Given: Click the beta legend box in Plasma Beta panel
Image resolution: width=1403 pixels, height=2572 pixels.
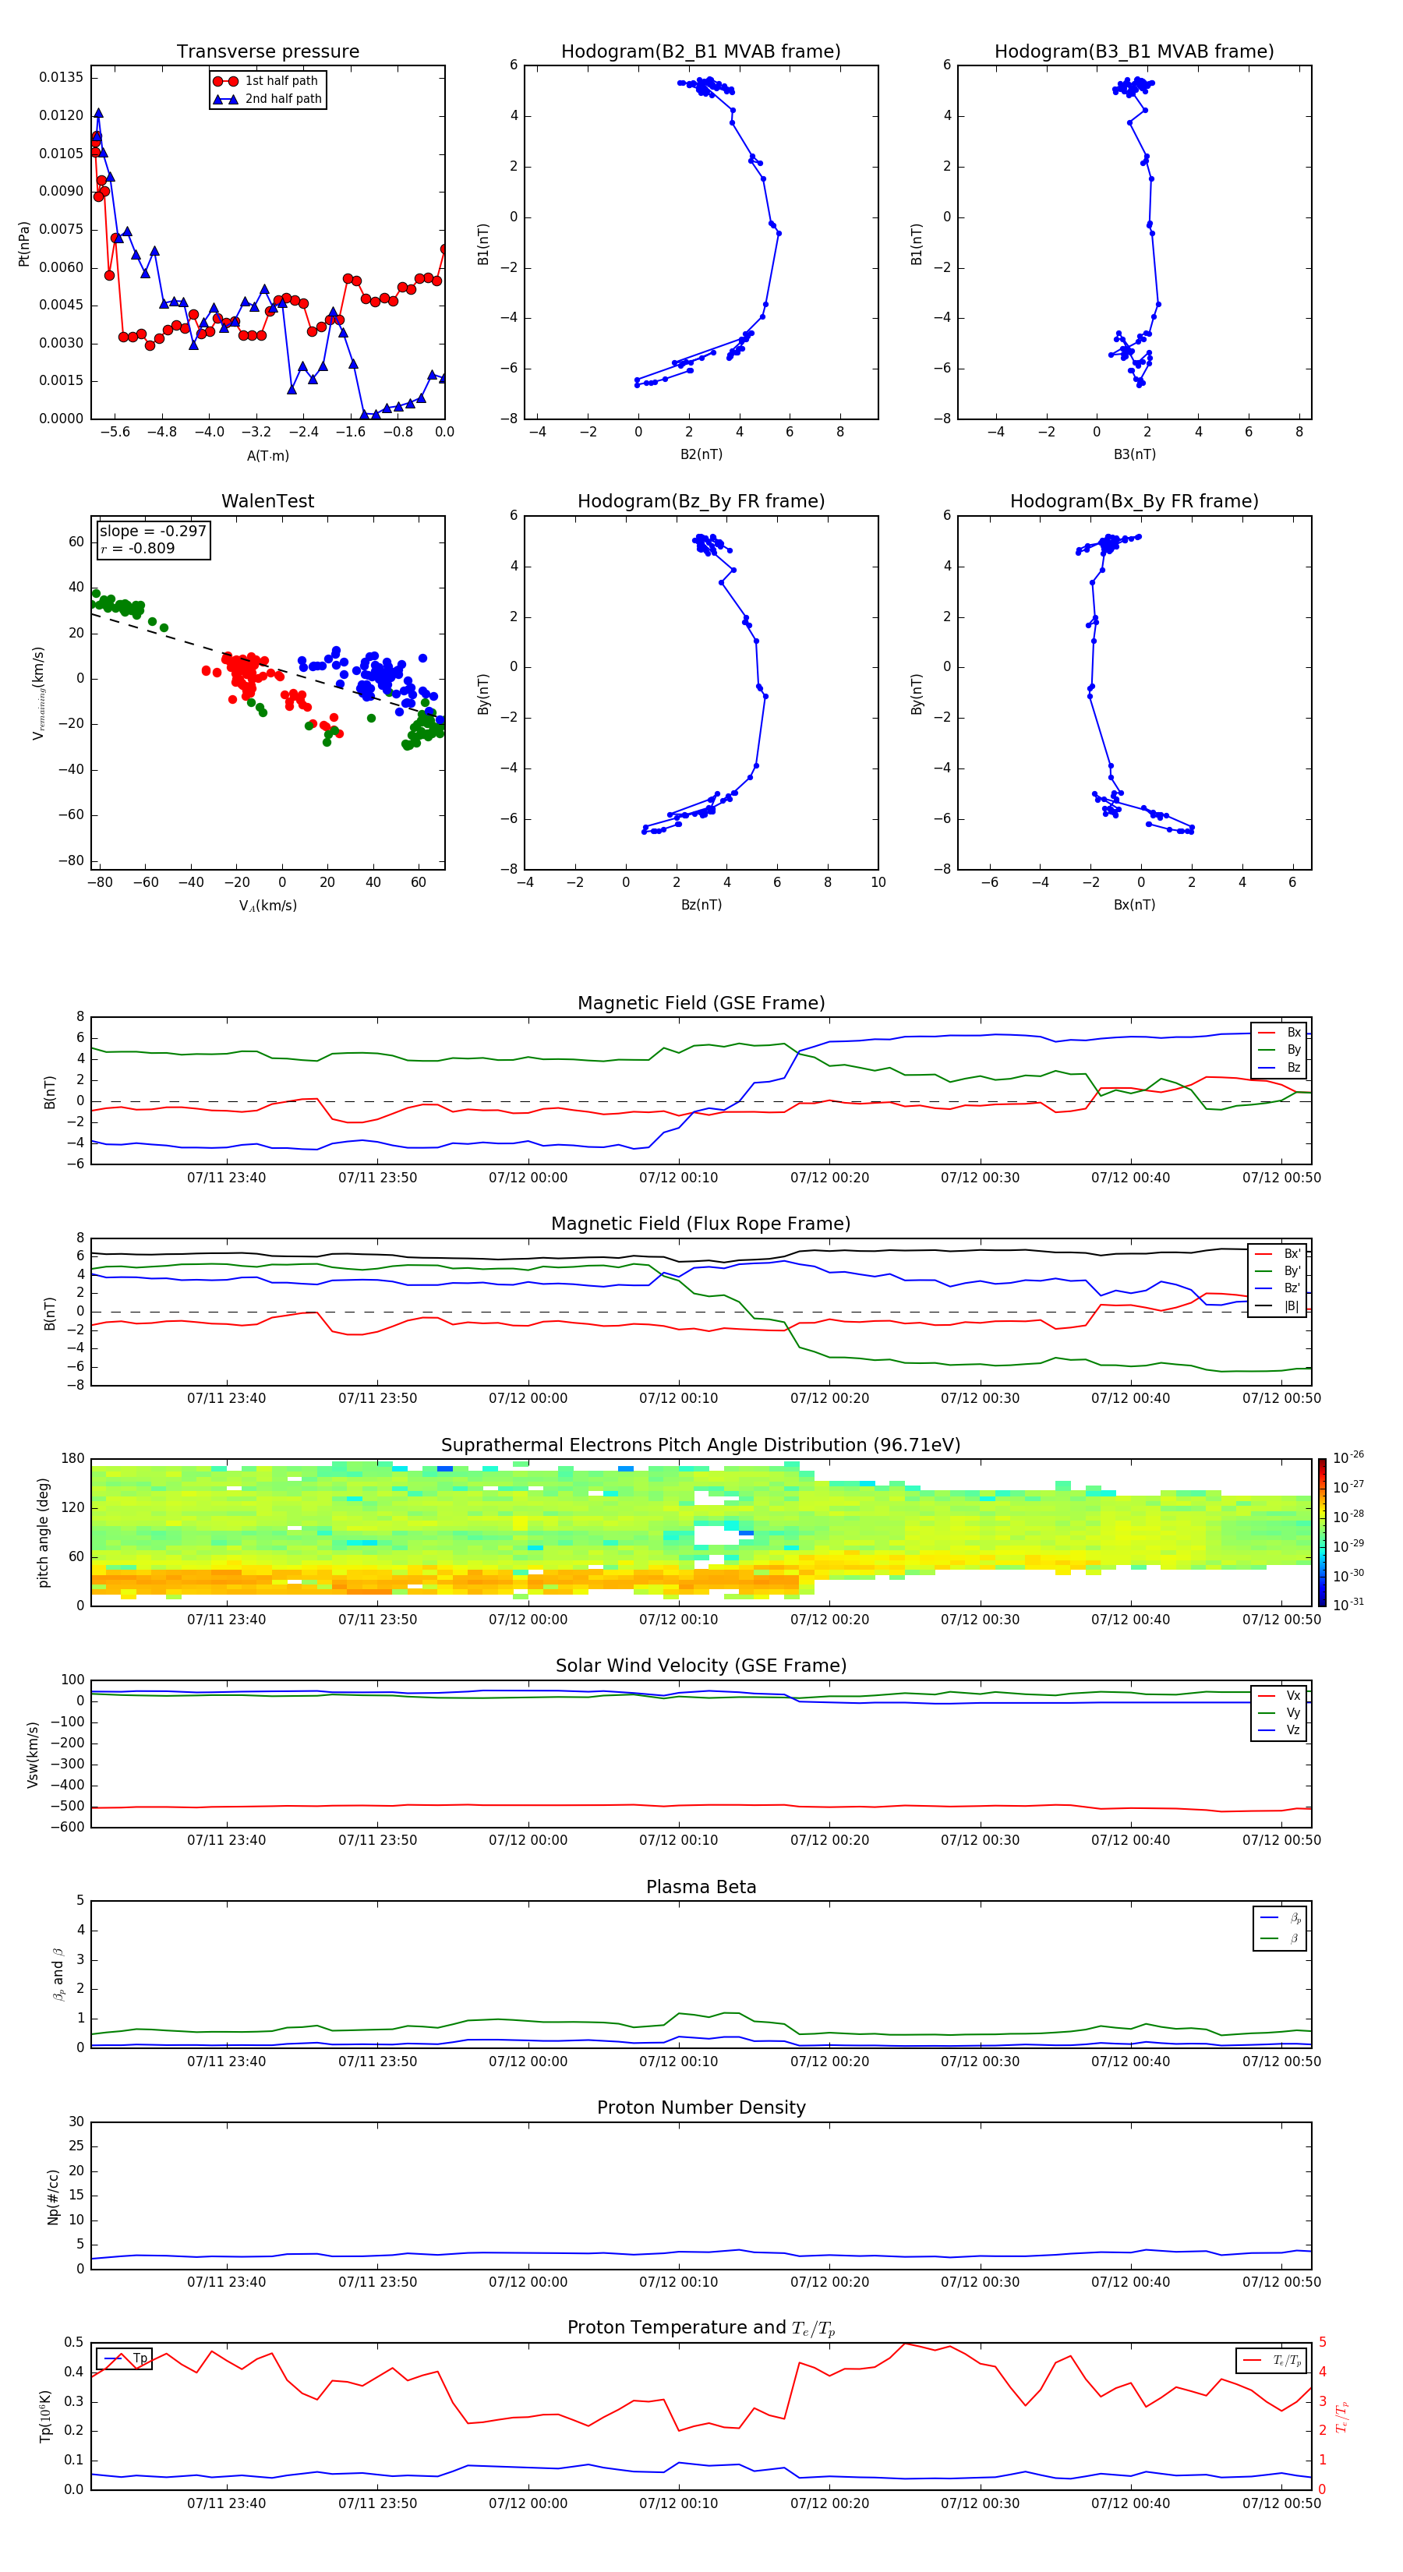Looking at the screenshot, I should pyautogui.click(x=1279, y=1928).
